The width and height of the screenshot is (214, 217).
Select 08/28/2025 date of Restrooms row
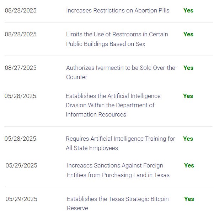coord(21,34)
